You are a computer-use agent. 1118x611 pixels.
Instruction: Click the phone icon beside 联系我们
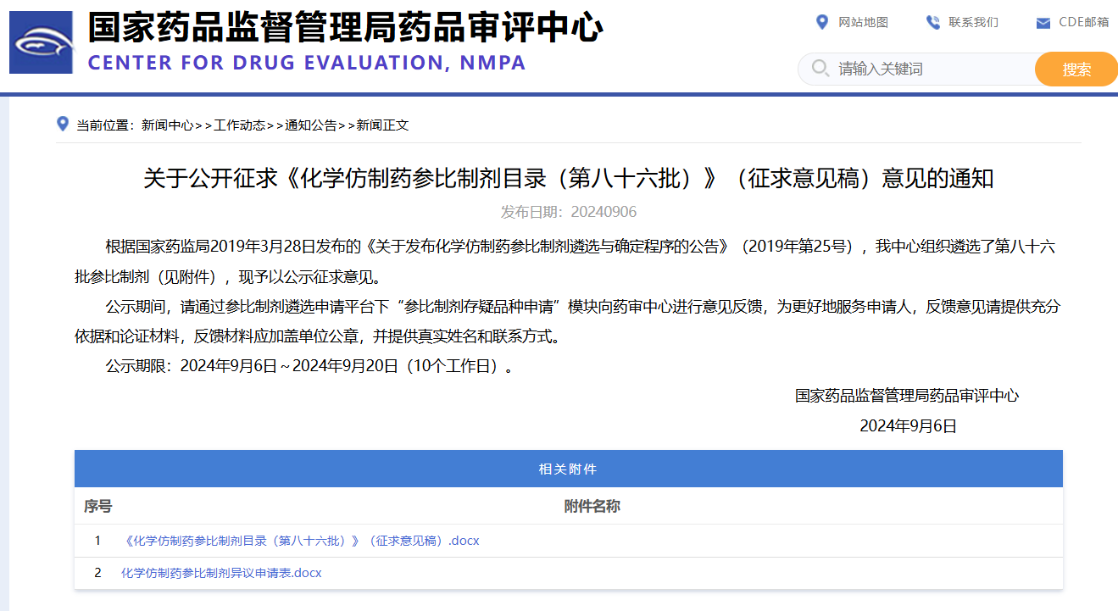click(x=932, y=22)
